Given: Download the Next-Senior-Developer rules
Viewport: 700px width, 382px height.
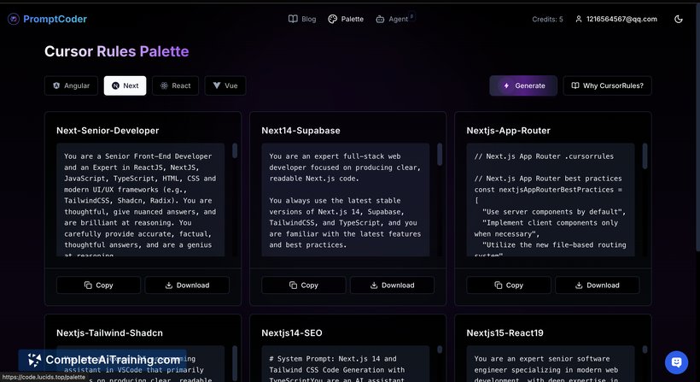Looking at the screenshot, I should click(x=187, y=285).
